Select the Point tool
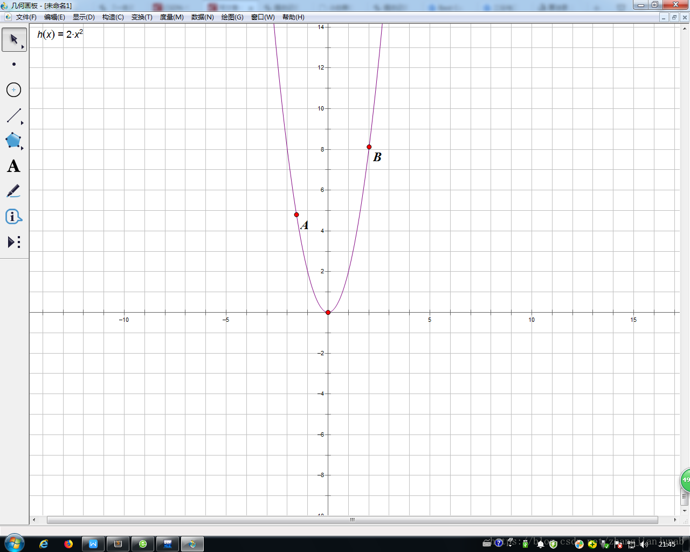690x552 pixels. tap(14, 64)
